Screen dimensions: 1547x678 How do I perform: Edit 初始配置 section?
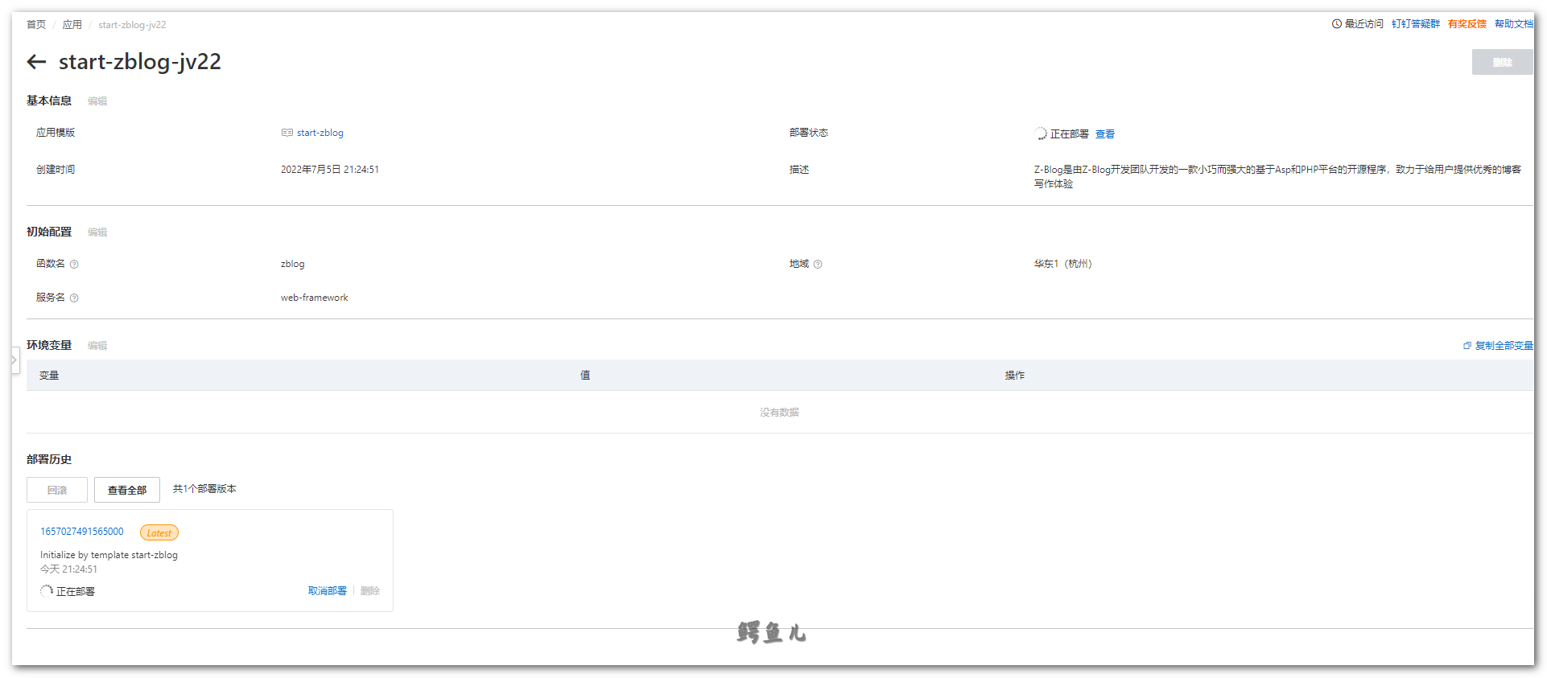click(x=97, y=232)
